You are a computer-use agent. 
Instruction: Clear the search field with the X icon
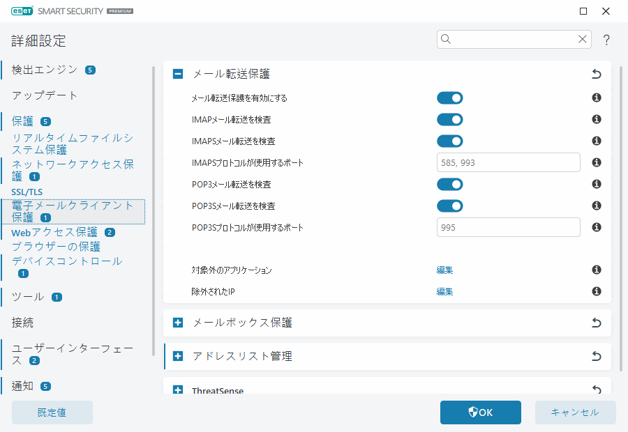(583, 39)
